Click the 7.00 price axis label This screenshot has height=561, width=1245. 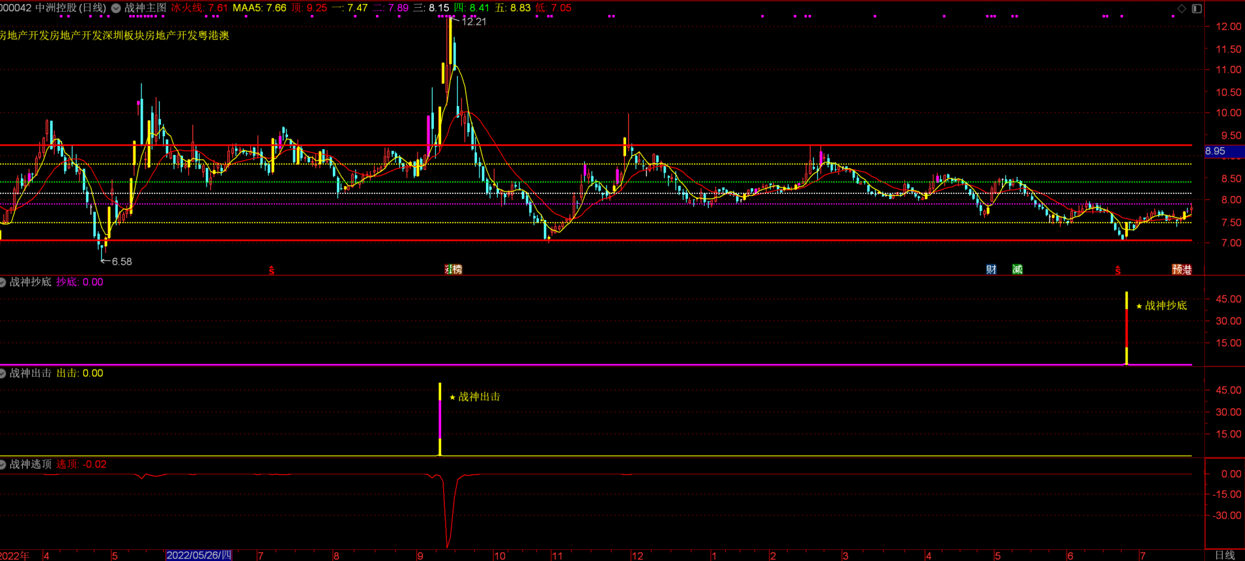(1231, 243)
